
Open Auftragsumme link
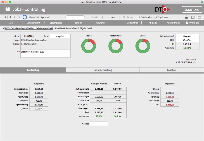pyautogui.click(x=82, y=89)
